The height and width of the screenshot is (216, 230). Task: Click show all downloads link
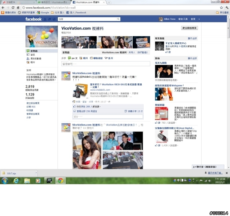coord(215,173)
